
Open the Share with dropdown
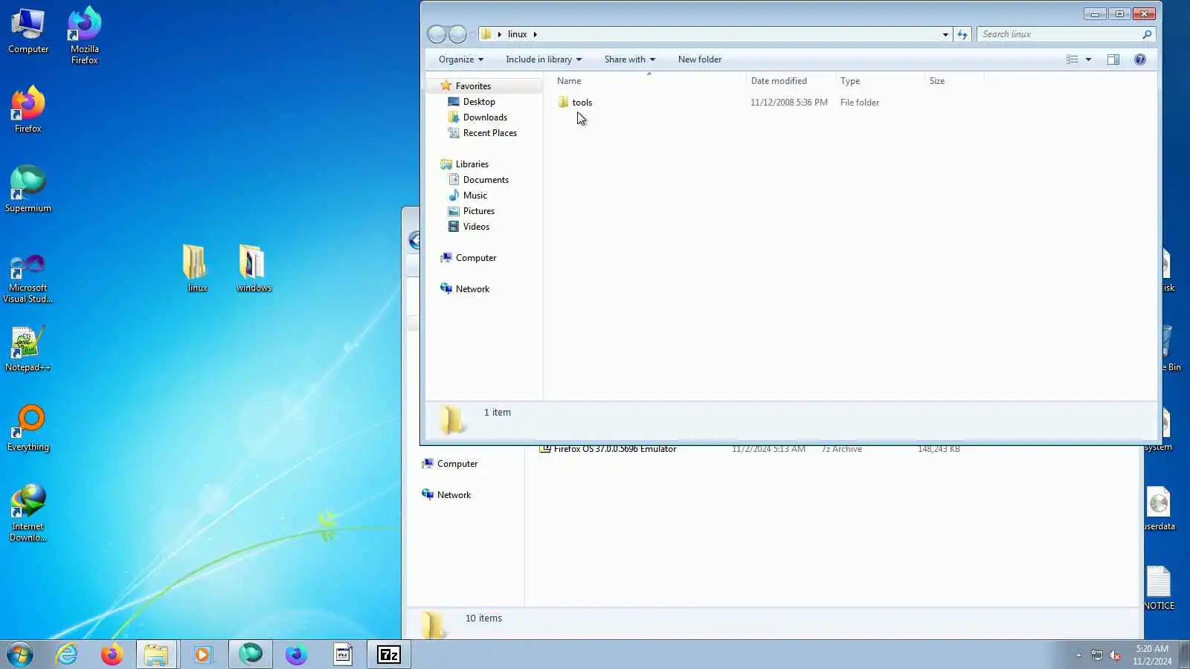tap(630, 59)
